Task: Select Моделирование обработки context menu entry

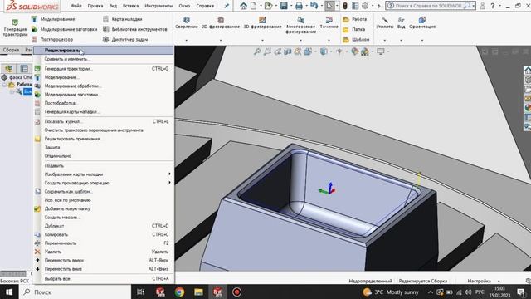Action: coord(103,86)
